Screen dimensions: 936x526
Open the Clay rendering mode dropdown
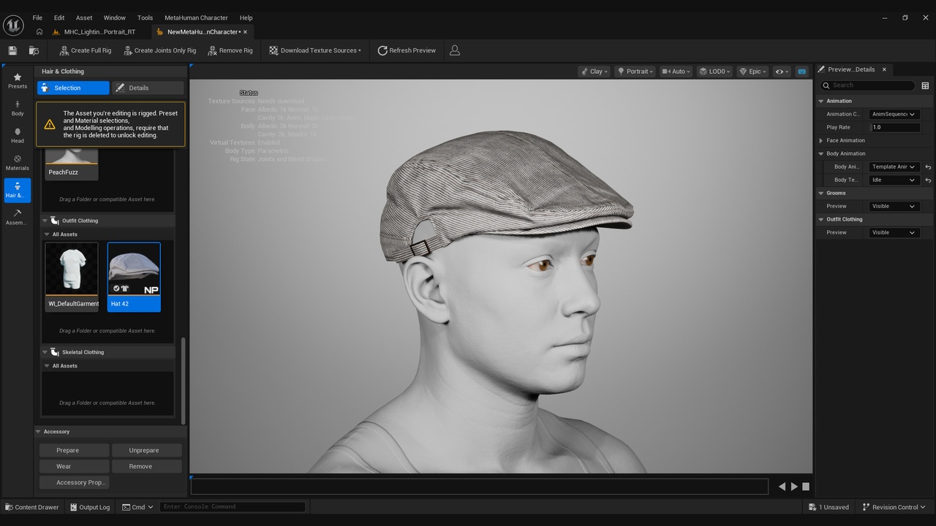(x=594, y=72)
